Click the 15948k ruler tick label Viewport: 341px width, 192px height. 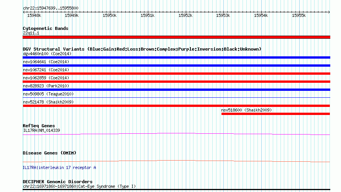[34, 15]
